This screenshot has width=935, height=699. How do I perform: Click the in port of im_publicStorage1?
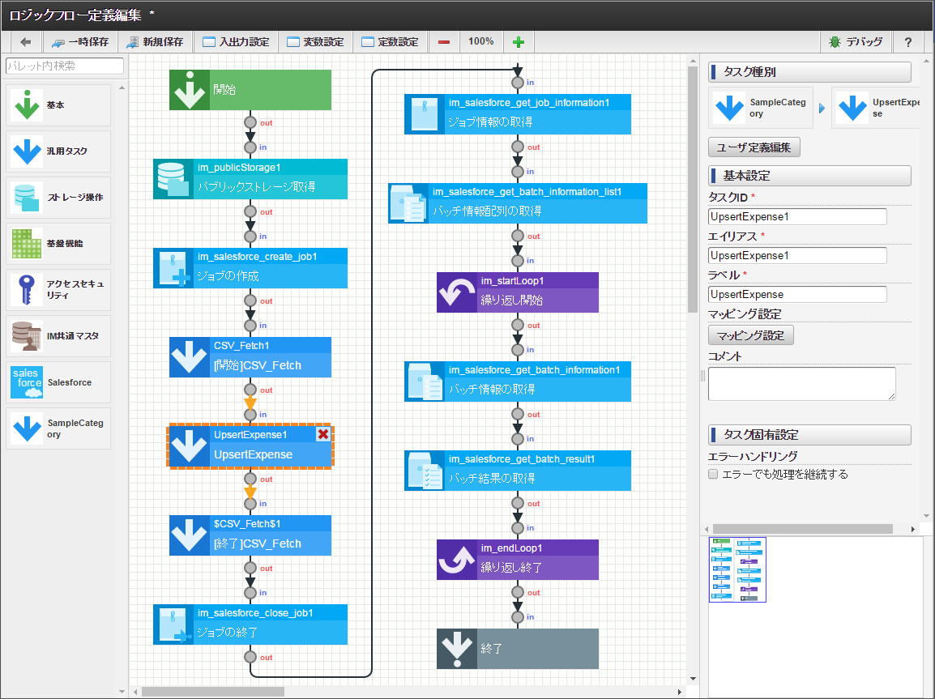pyautogui.click(x=250, y=147)
